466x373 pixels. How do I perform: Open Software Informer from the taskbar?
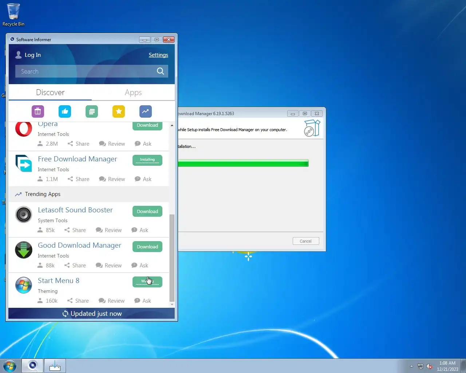pos(32,366)
